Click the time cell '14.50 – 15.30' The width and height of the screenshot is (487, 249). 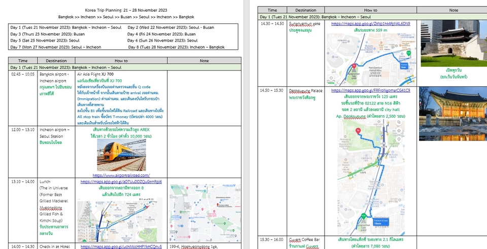(272, 90)
